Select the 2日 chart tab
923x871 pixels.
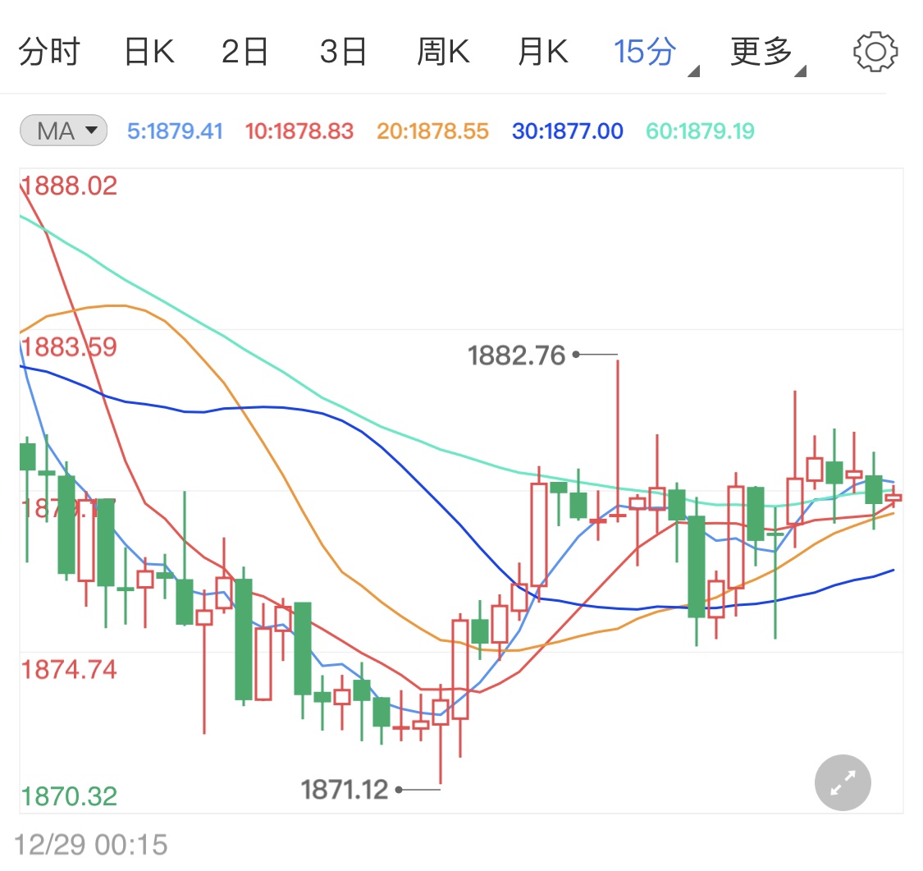pyautogui.click(x=244, y=51)
